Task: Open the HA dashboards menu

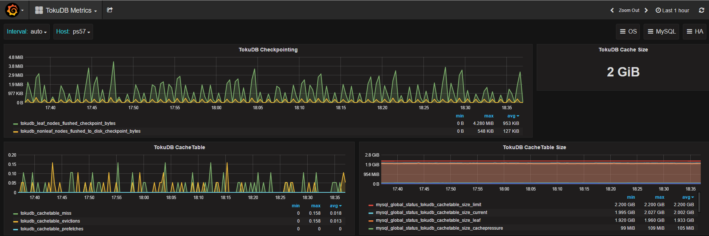Action: pos(695,32)
